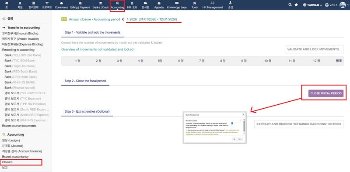Go to next accounting period chevron
Screen dimensions: 350x172
coord(127,19)
